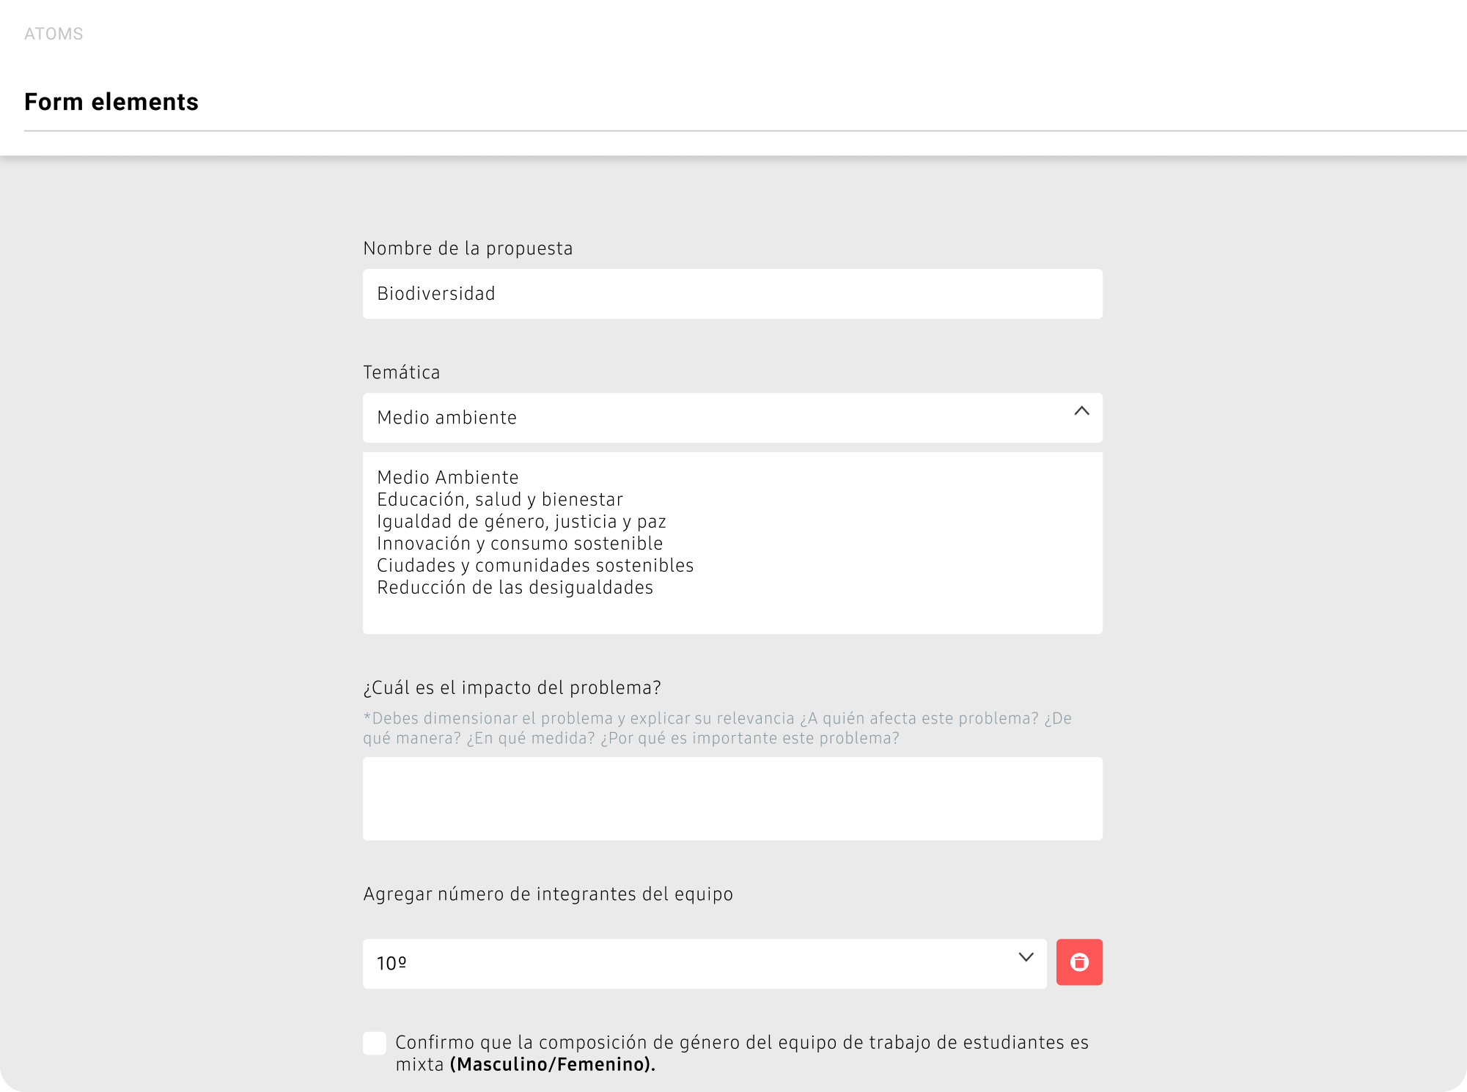The height and width of the screenshot is (1092, 1467).
Task: Click '¿Cuál es el impacto del problema?' label
Action: tap(512, 687)
